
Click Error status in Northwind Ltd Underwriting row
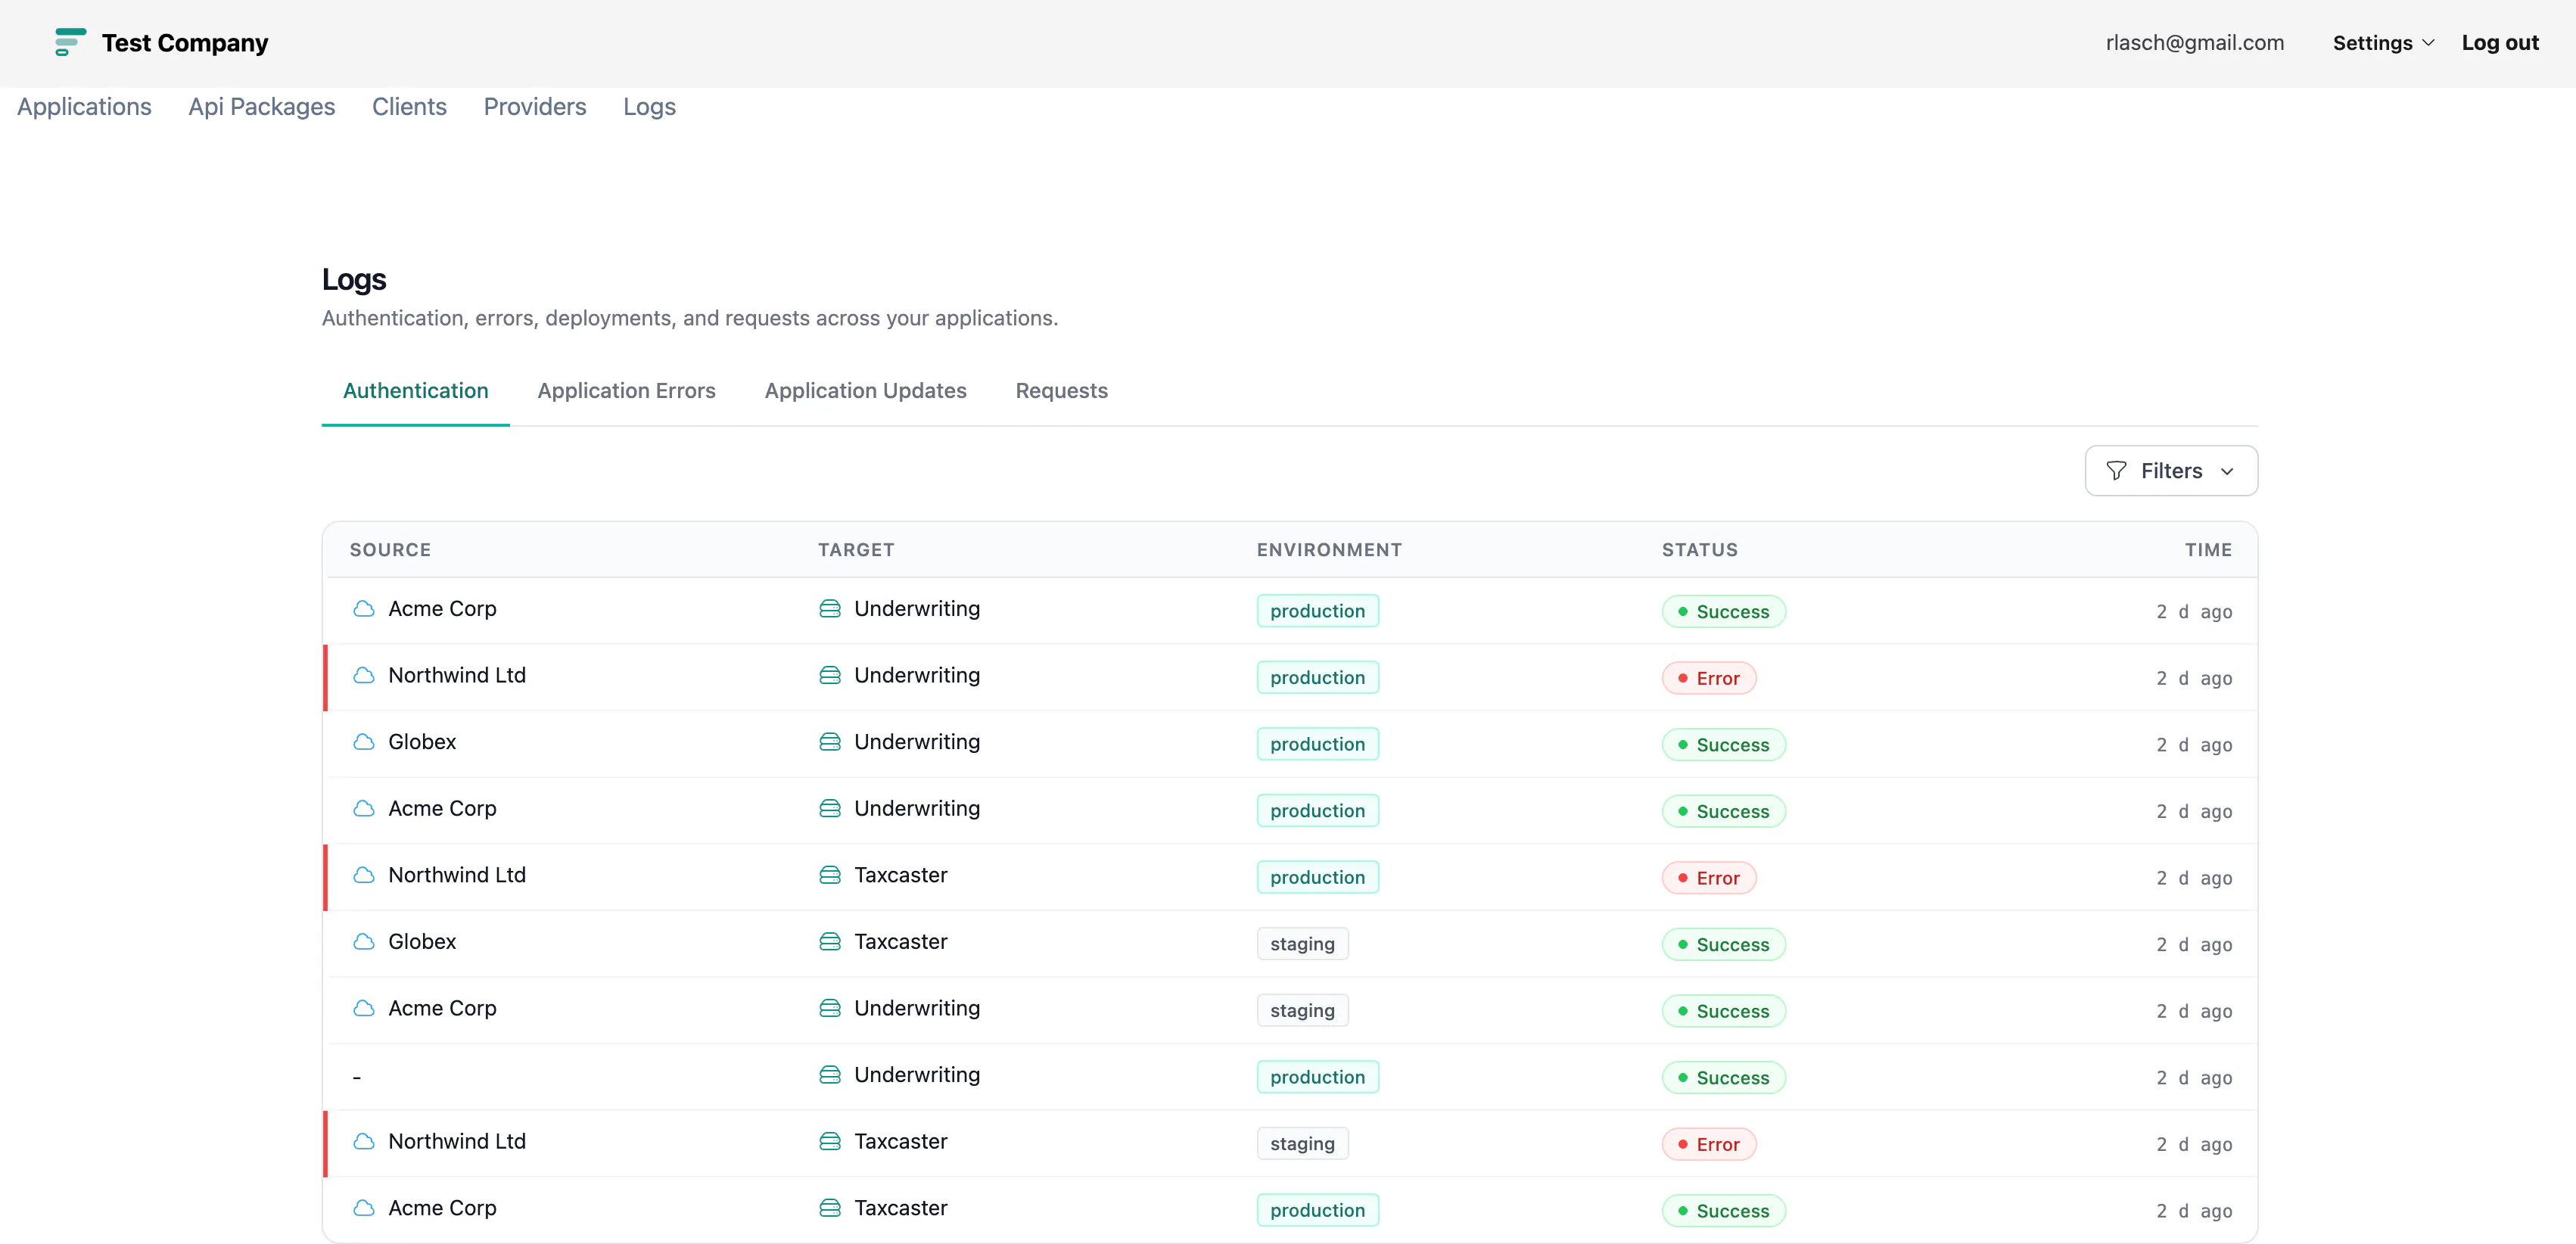click(x=1709, y=678)
